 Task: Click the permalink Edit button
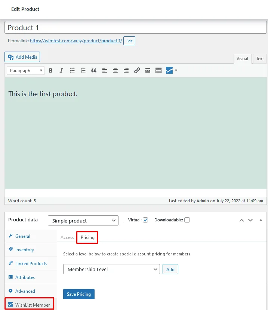coord(129,41)
